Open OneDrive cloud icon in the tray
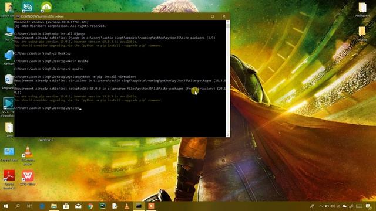The image size is (376, 211). click(x=345, y=206)
